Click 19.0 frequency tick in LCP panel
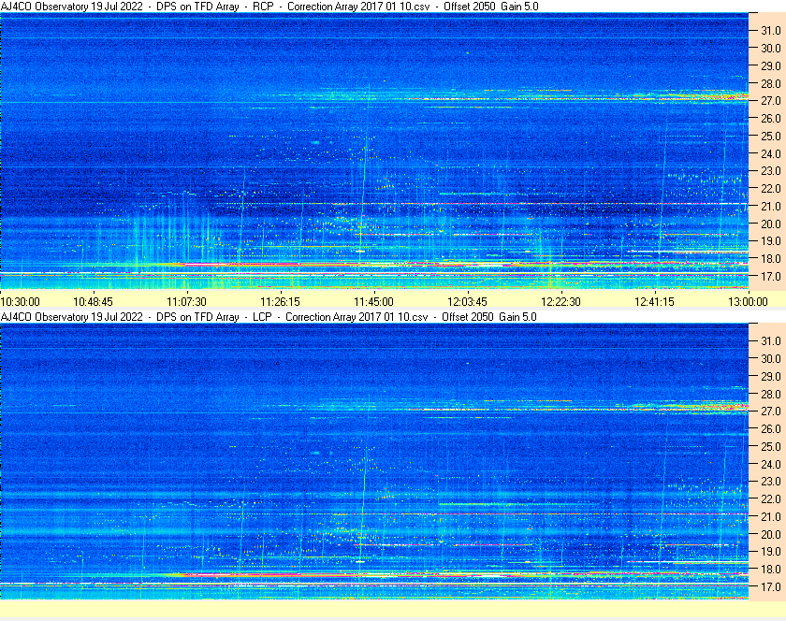This screenshot has width=786, height=621. point(770,553)
